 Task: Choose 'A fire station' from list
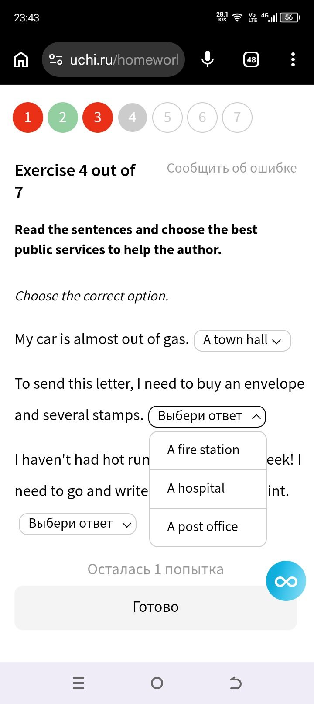point(208,450)
